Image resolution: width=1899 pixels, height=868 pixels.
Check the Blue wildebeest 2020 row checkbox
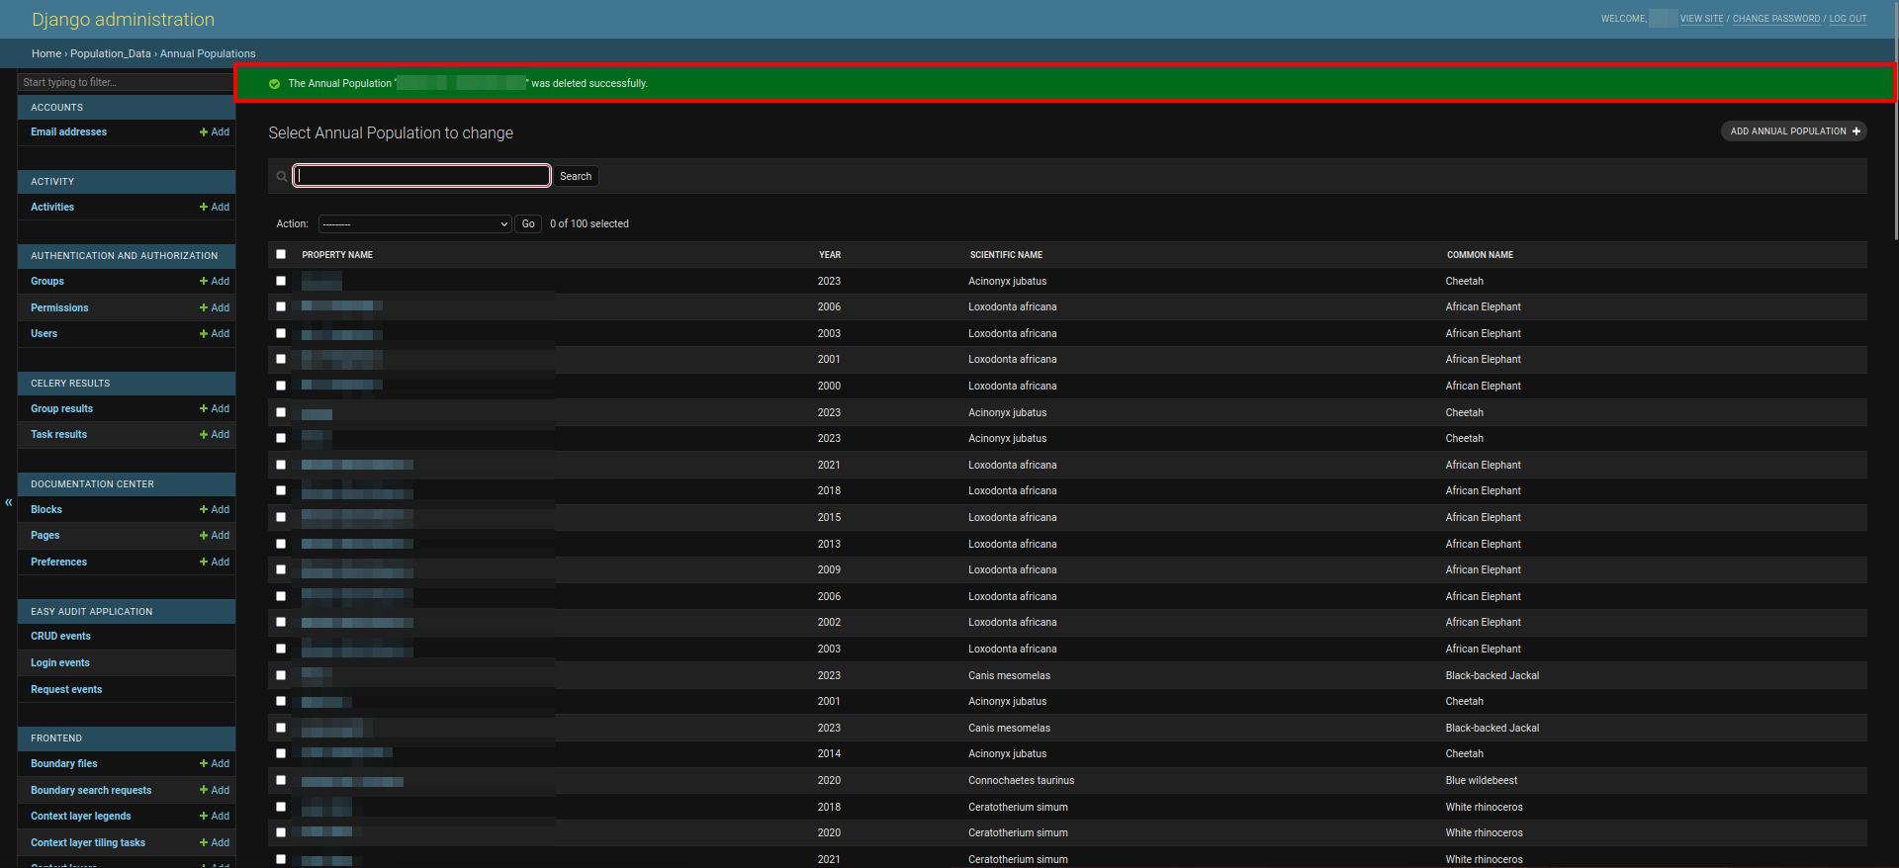click(281, 781)
